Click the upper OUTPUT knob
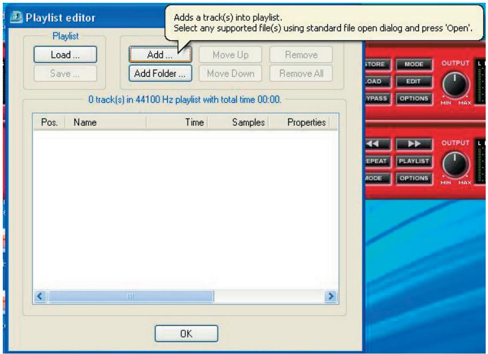Viewport: 488px width, 354px height. (455, 85)
